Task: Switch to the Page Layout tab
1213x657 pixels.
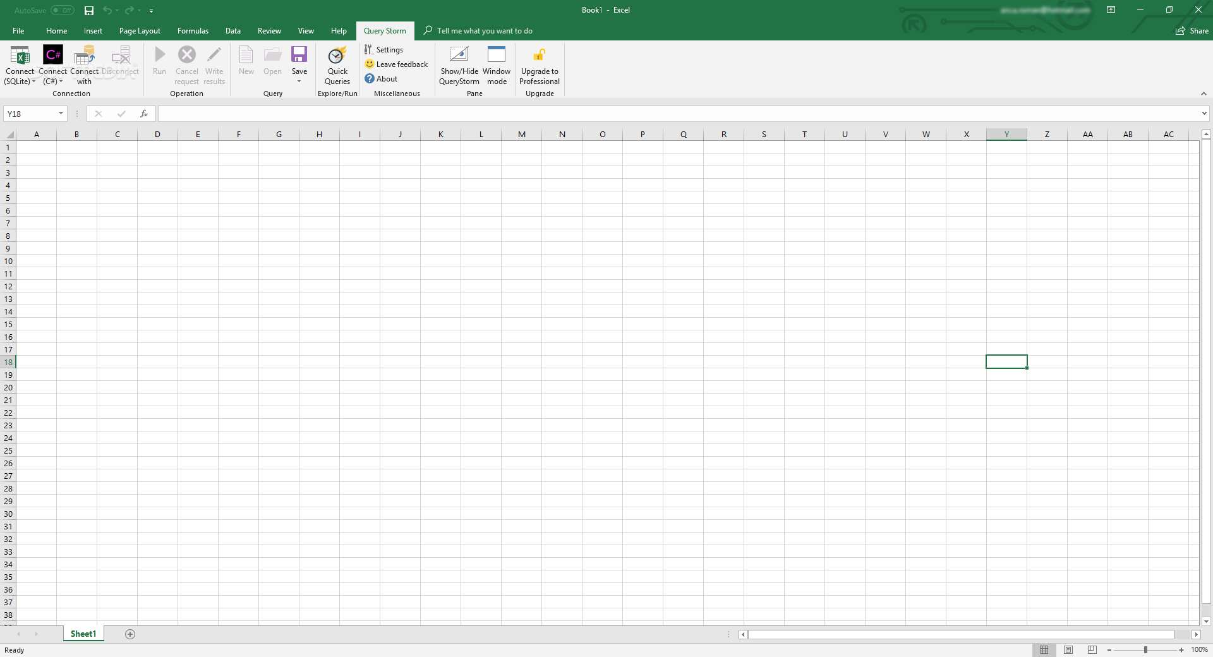Action: 140,31
